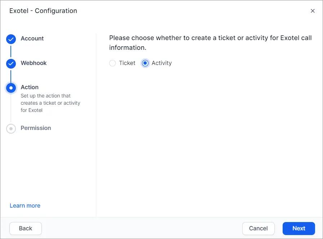Click the Action step indicator icon

click(x=11, y=88)
